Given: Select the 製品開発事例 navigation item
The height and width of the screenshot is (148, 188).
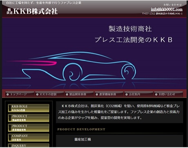Looking at the screenshot, I should click(x=79, y=94).
